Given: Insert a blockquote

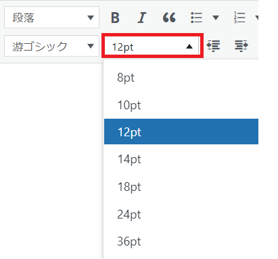Looking at the screenshot, I should pyautogui.click(x=169, y=18).
